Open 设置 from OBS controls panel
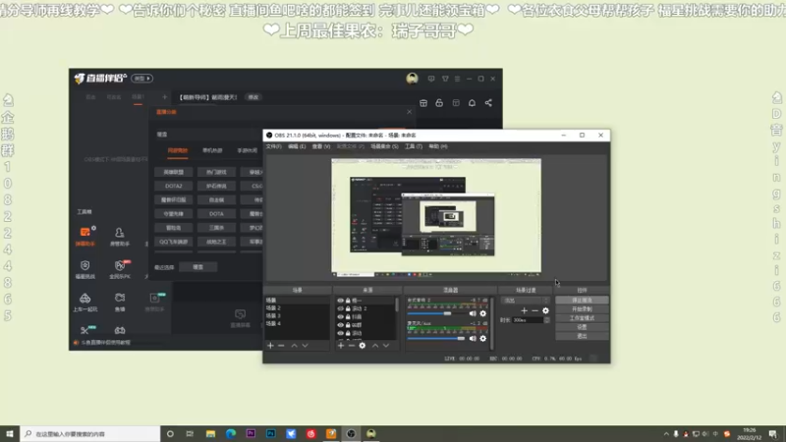The height and width of the screenshot is (442, 786). coord(582,327)
